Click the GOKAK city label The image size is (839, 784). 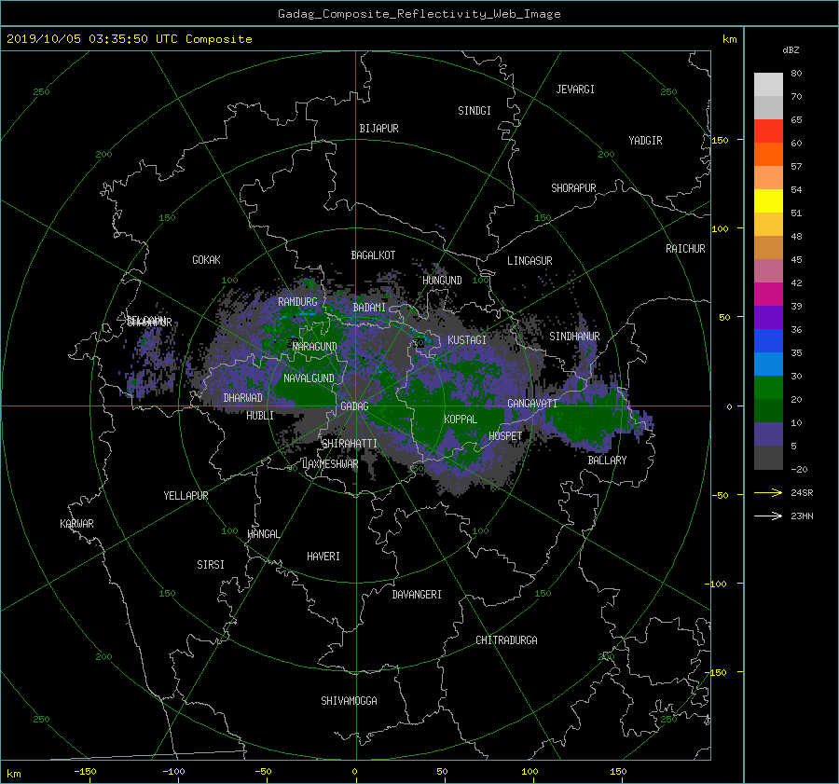click(206, 260)
